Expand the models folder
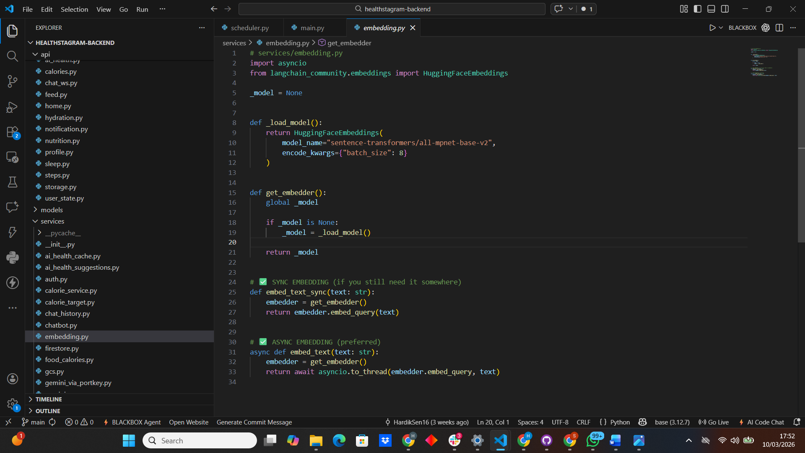The width and height of the screenshot is (805, 453). tap(52, 210)
